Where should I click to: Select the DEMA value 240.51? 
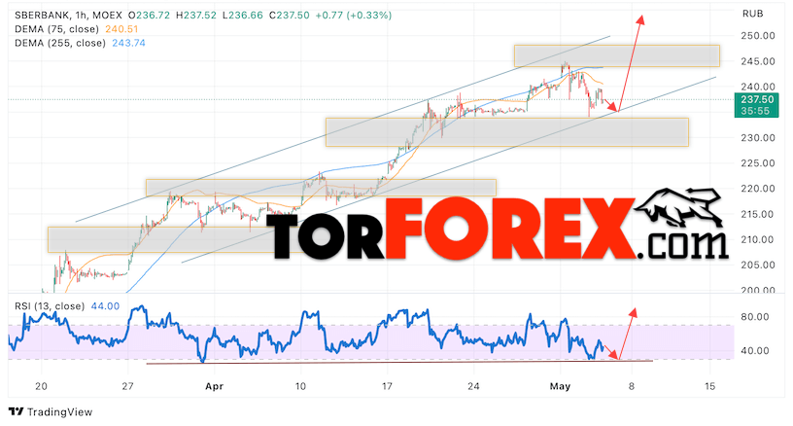121,29
